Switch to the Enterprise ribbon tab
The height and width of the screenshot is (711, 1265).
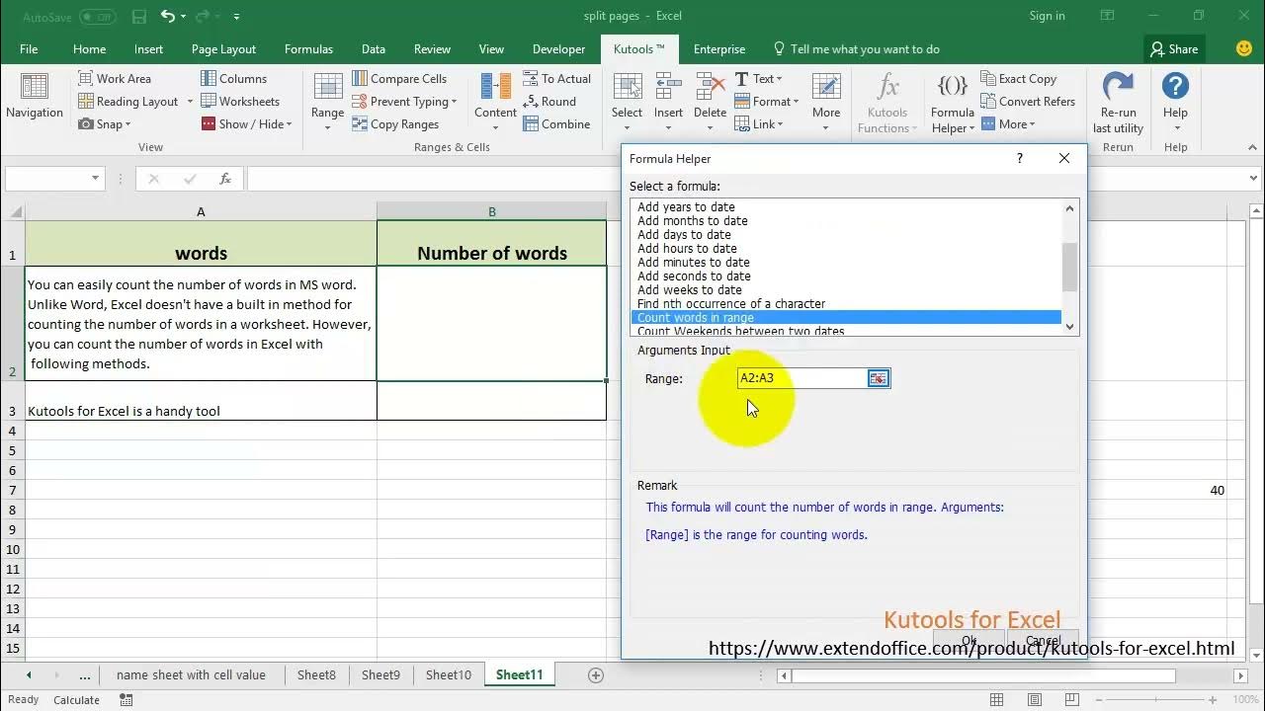coord(719,49)
